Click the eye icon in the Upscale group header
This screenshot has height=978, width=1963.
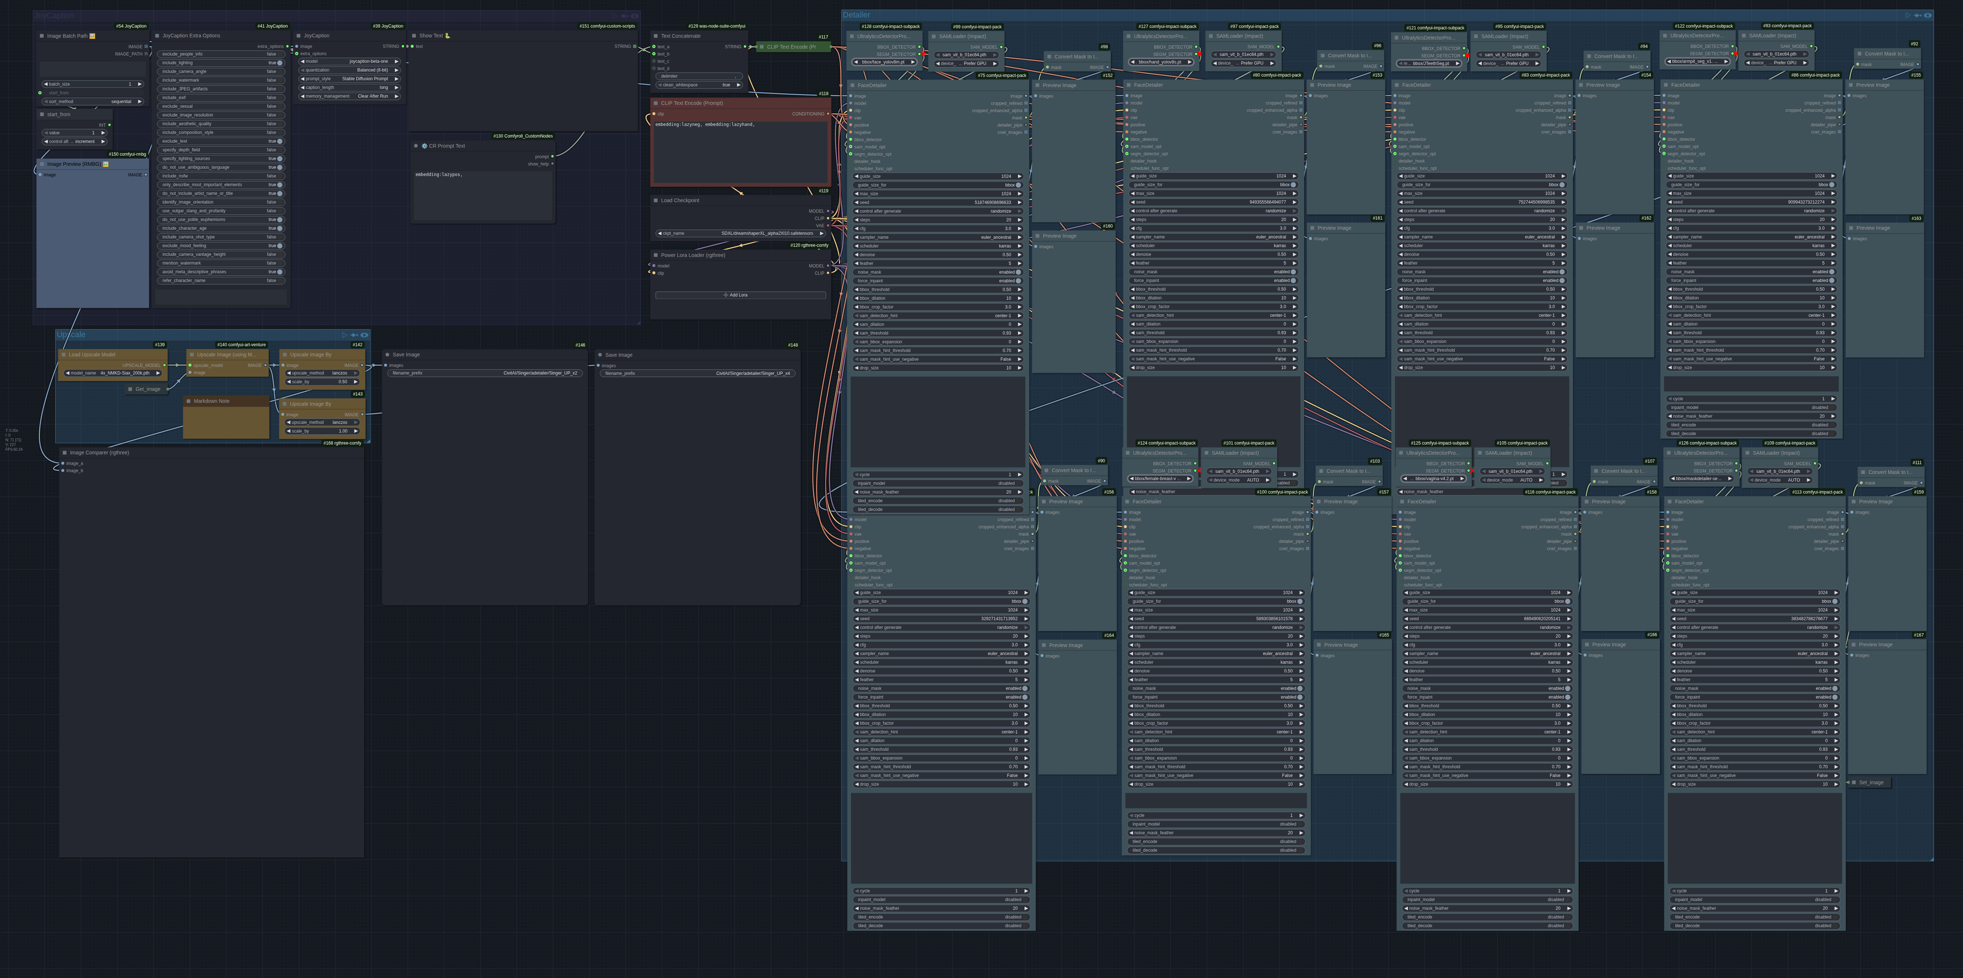(x=365, y=335)
